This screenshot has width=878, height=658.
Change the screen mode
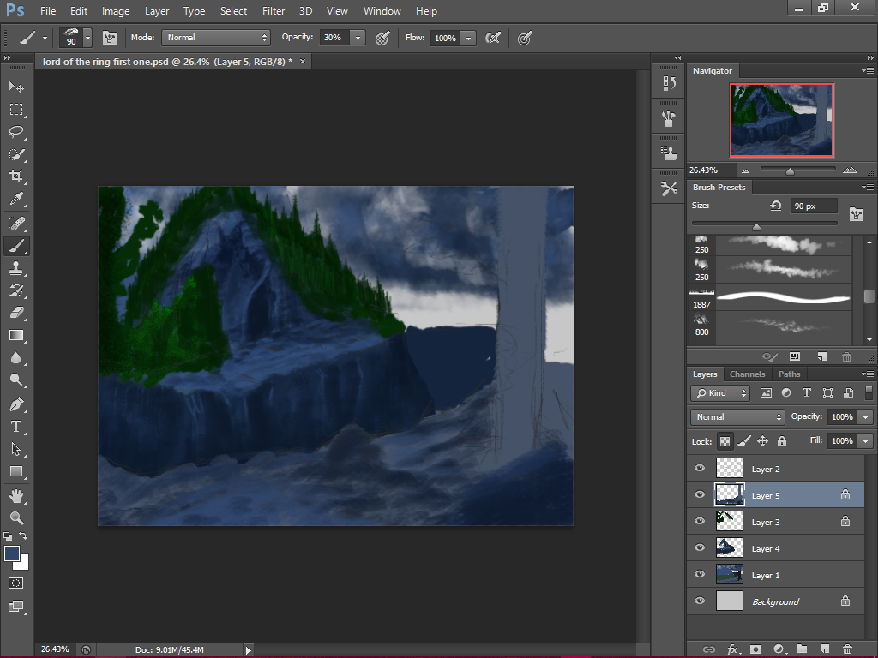[16, 607]
